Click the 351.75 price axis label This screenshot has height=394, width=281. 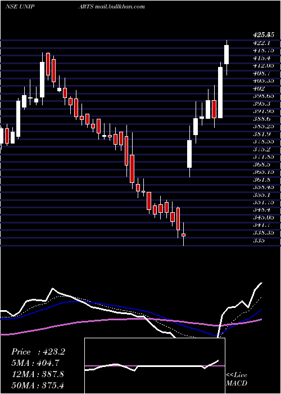pyautogui.click(x=264, y=202)
